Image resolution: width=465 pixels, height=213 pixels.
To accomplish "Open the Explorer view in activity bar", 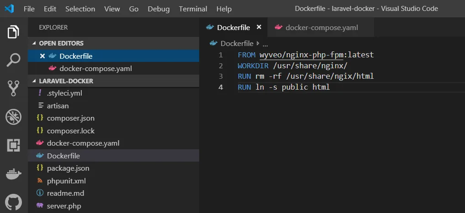I will (x=13, y=32).
